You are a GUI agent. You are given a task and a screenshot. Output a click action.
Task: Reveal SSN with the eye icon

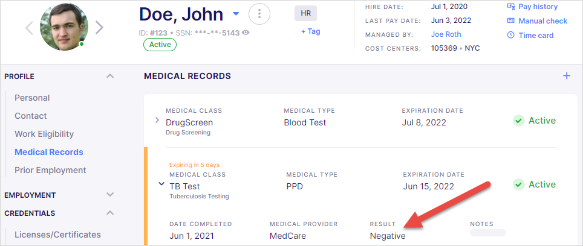pyautogui.click(x=246, y=33)
